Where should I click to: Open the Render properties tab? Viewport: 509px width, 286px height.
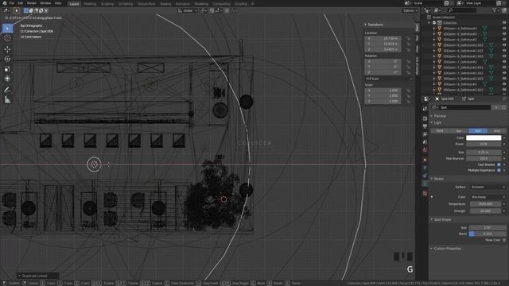point(425,118)
